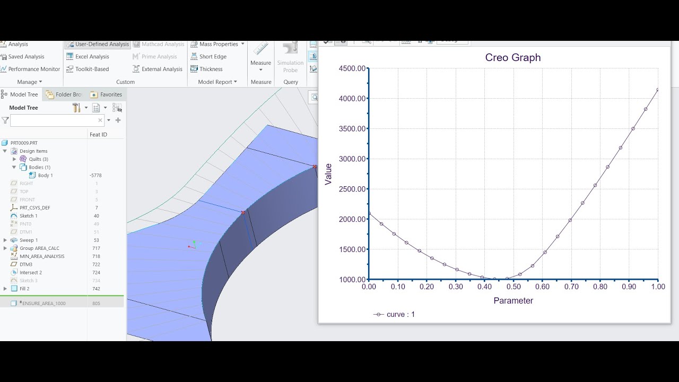Click the Measure ruler icon
Screen dimensions: 679x382
click(x=260, y=49)
